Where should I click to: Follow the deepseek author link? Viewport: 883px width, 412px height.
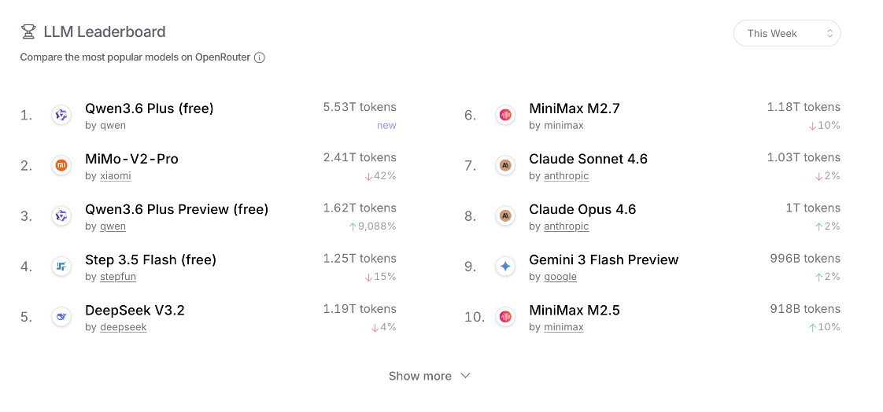coord(123,327)
